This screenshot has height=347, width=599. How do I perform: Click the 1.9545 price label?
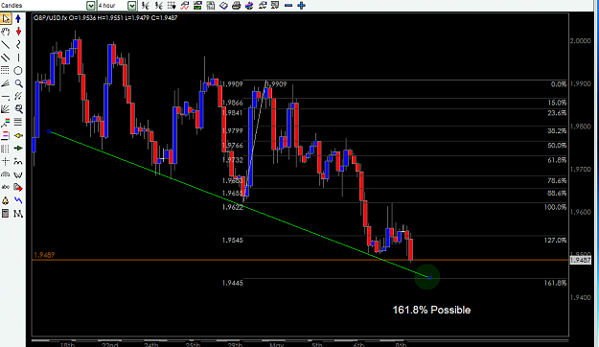[233, 240]
